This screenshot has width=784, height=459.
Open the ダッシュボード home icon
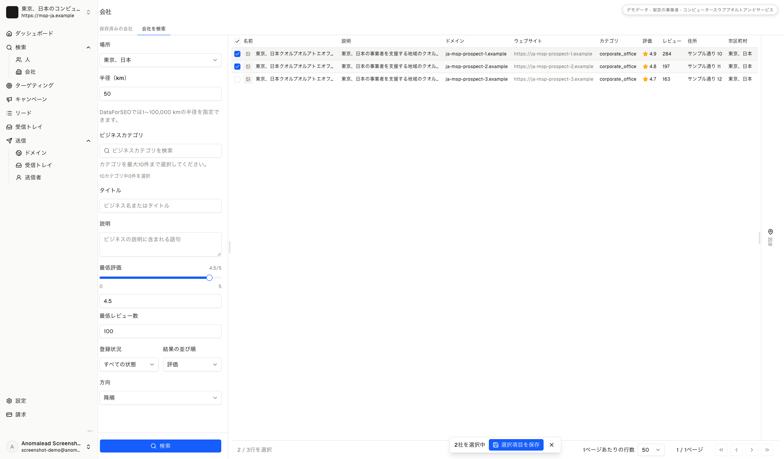tap(9, 34)
